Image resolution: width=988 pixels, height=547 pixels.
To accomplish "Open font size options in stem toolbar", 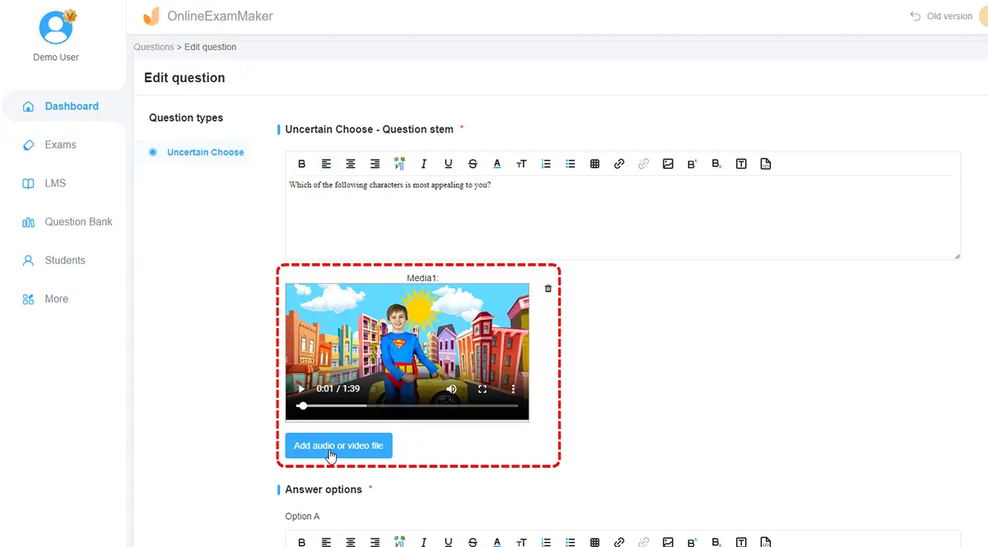I will (521, 164).
